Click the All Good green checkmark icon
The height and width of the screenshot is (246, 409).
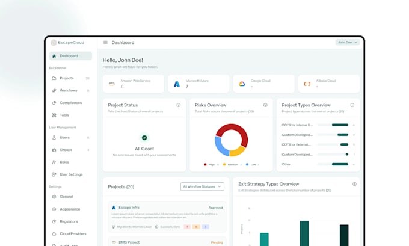(x=144, y=138)
